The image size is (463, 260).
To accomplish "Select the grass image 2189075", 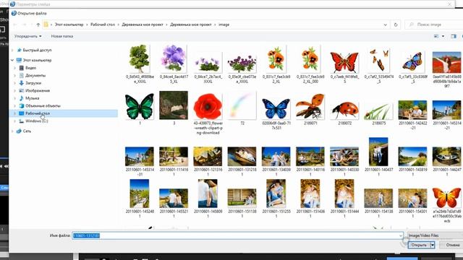I will coord(378,111).
